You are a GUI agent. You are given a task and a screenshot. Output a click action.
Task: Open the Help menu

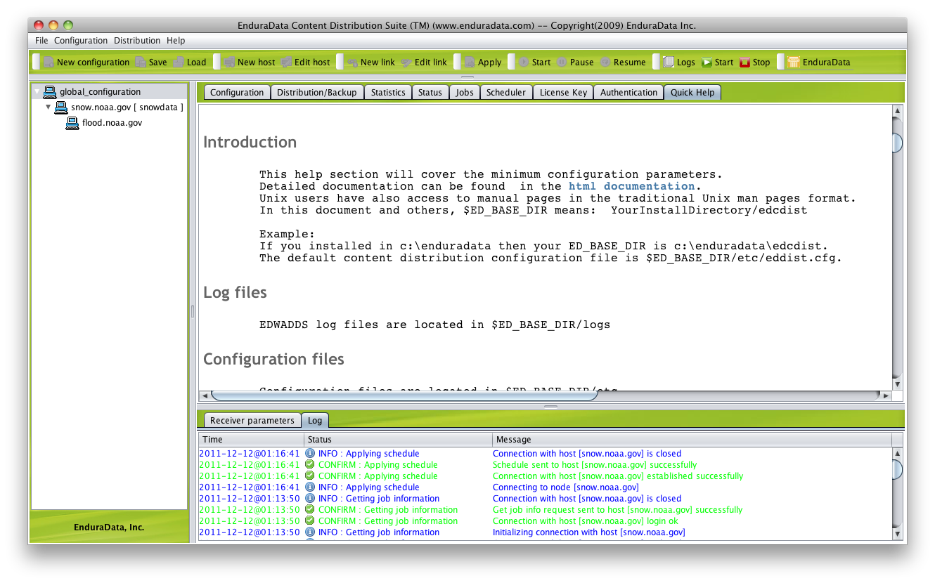pyautogui.click(x=176, y=41)
